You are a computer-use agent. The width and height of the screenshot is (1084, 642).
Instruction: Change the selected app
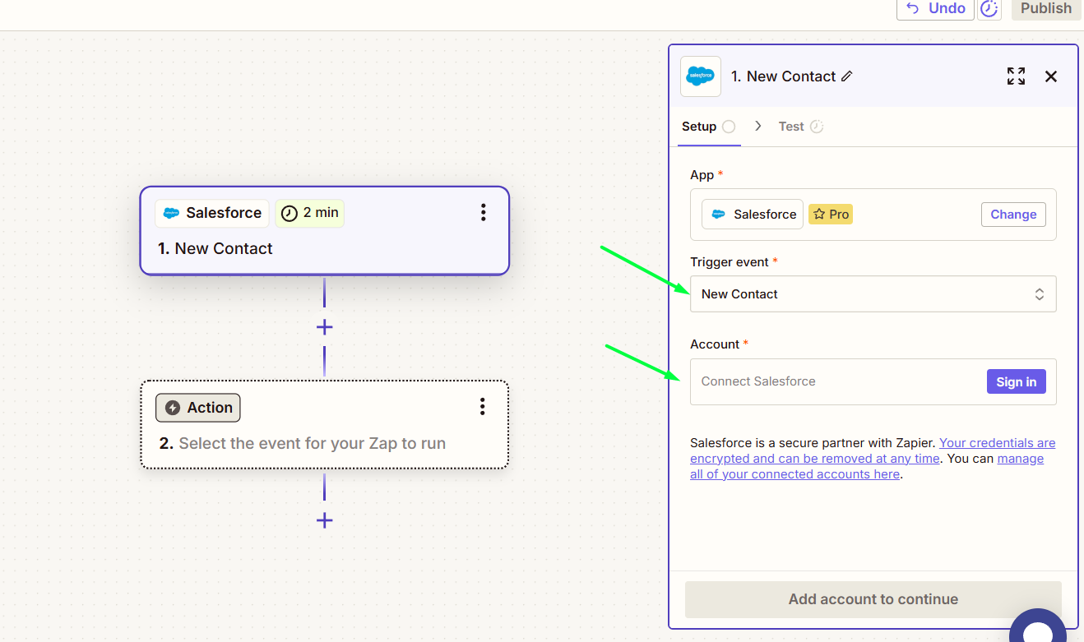pos(1013,215)
